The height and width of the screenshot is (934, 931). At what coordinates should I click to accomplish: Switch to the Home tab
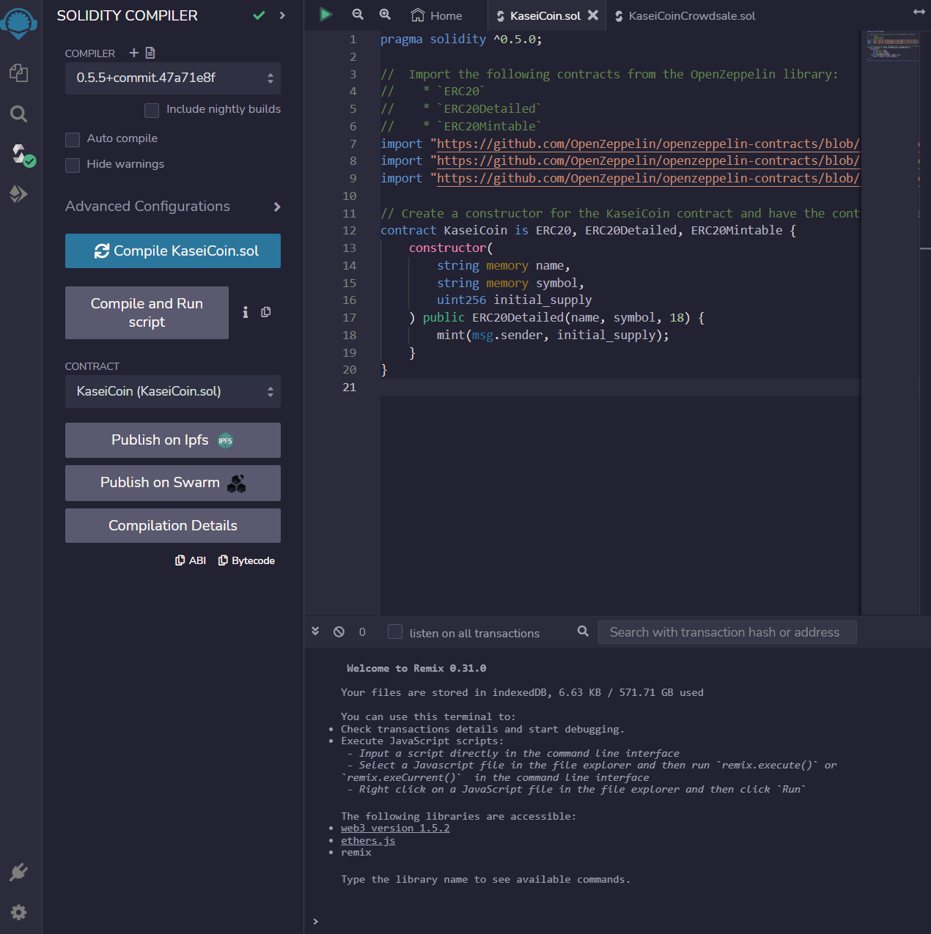437,15
